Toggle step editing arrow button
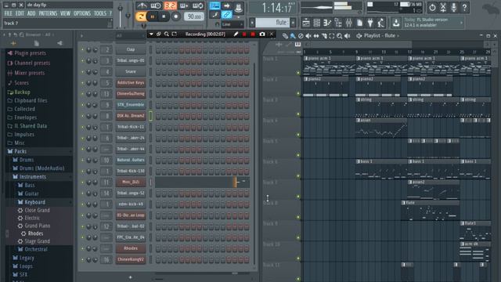The width and height of the screenshot is (501, 282). pos(226,5)
